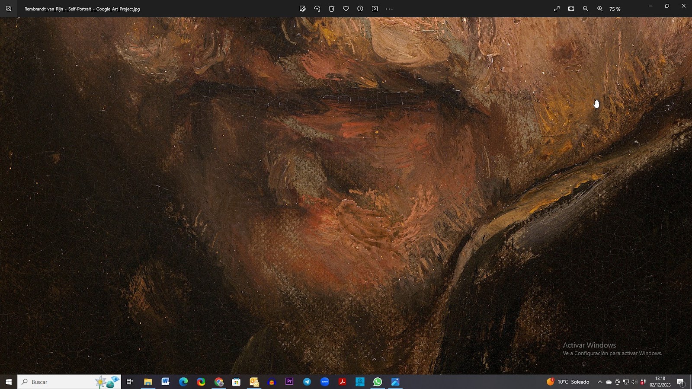Open Google Chrome from the taskbar
This screenshot has height=389, width=692.
(219, 382)
